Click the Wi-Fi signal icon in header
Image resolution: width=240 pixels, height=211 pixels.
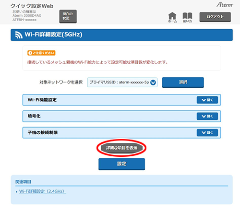pos(19,35)
